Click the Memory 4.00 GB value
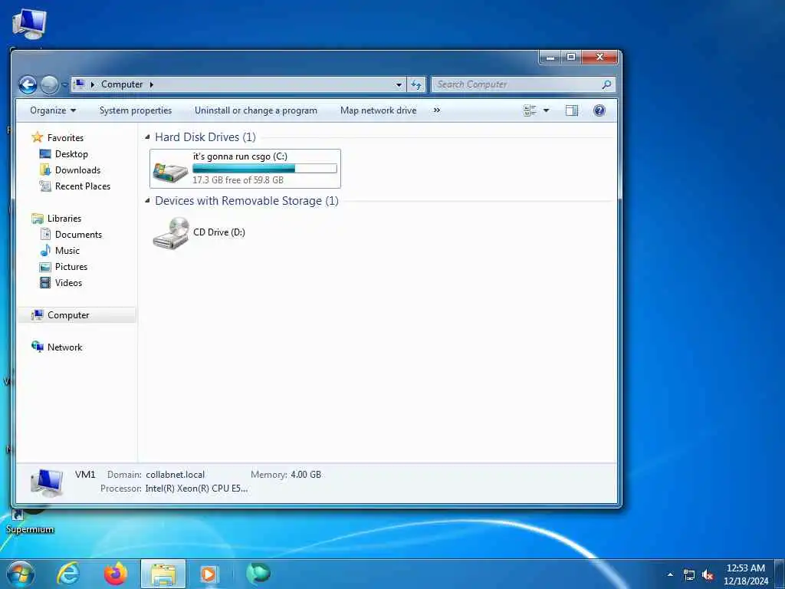Image resolution: width=785 pixels, height=589 pixels. pyautogui.click(x=306, y=475)
